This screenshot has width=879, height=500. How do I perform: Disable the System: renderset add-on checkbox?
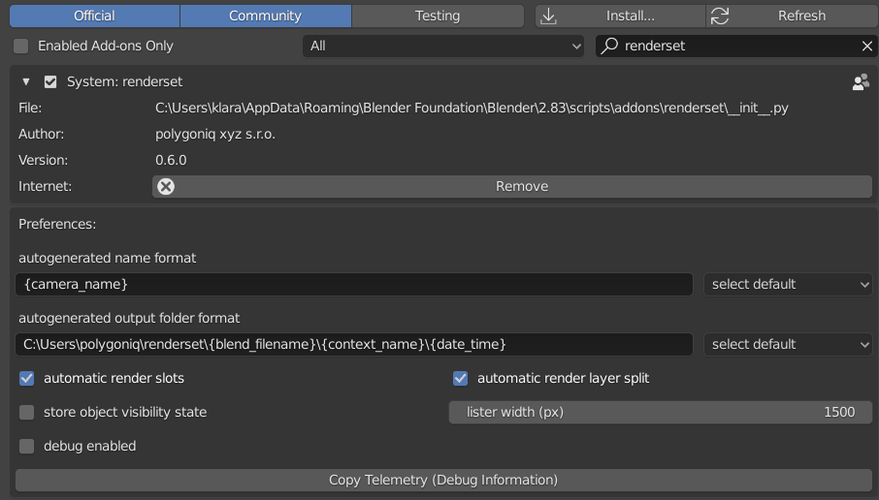coord(50,82)
